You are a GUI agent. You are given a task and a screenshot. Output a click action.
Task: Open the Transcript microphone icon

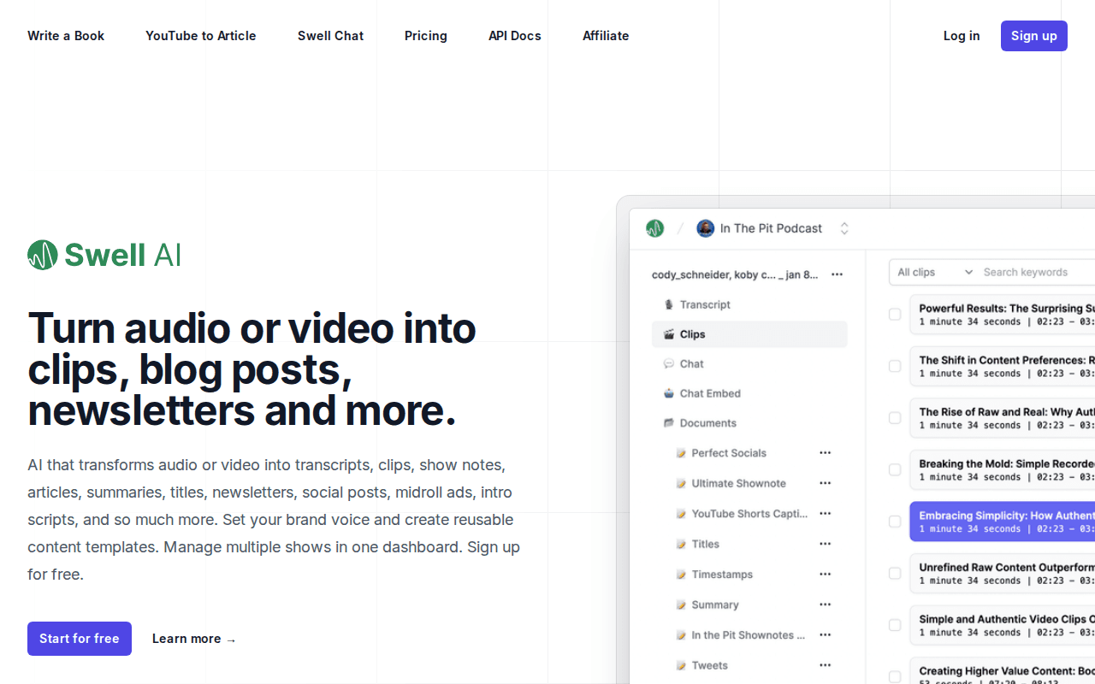coord(669,304)
